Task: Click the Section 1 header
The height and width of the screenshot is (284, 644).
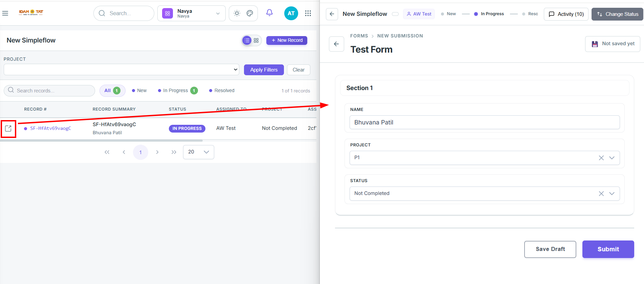Action: pyautogui.click(x=485, y=88)
